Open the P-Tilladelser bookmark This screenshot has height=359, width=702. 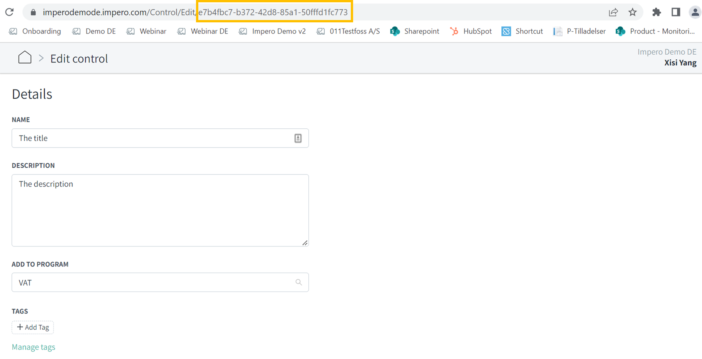tap(580, 31)
